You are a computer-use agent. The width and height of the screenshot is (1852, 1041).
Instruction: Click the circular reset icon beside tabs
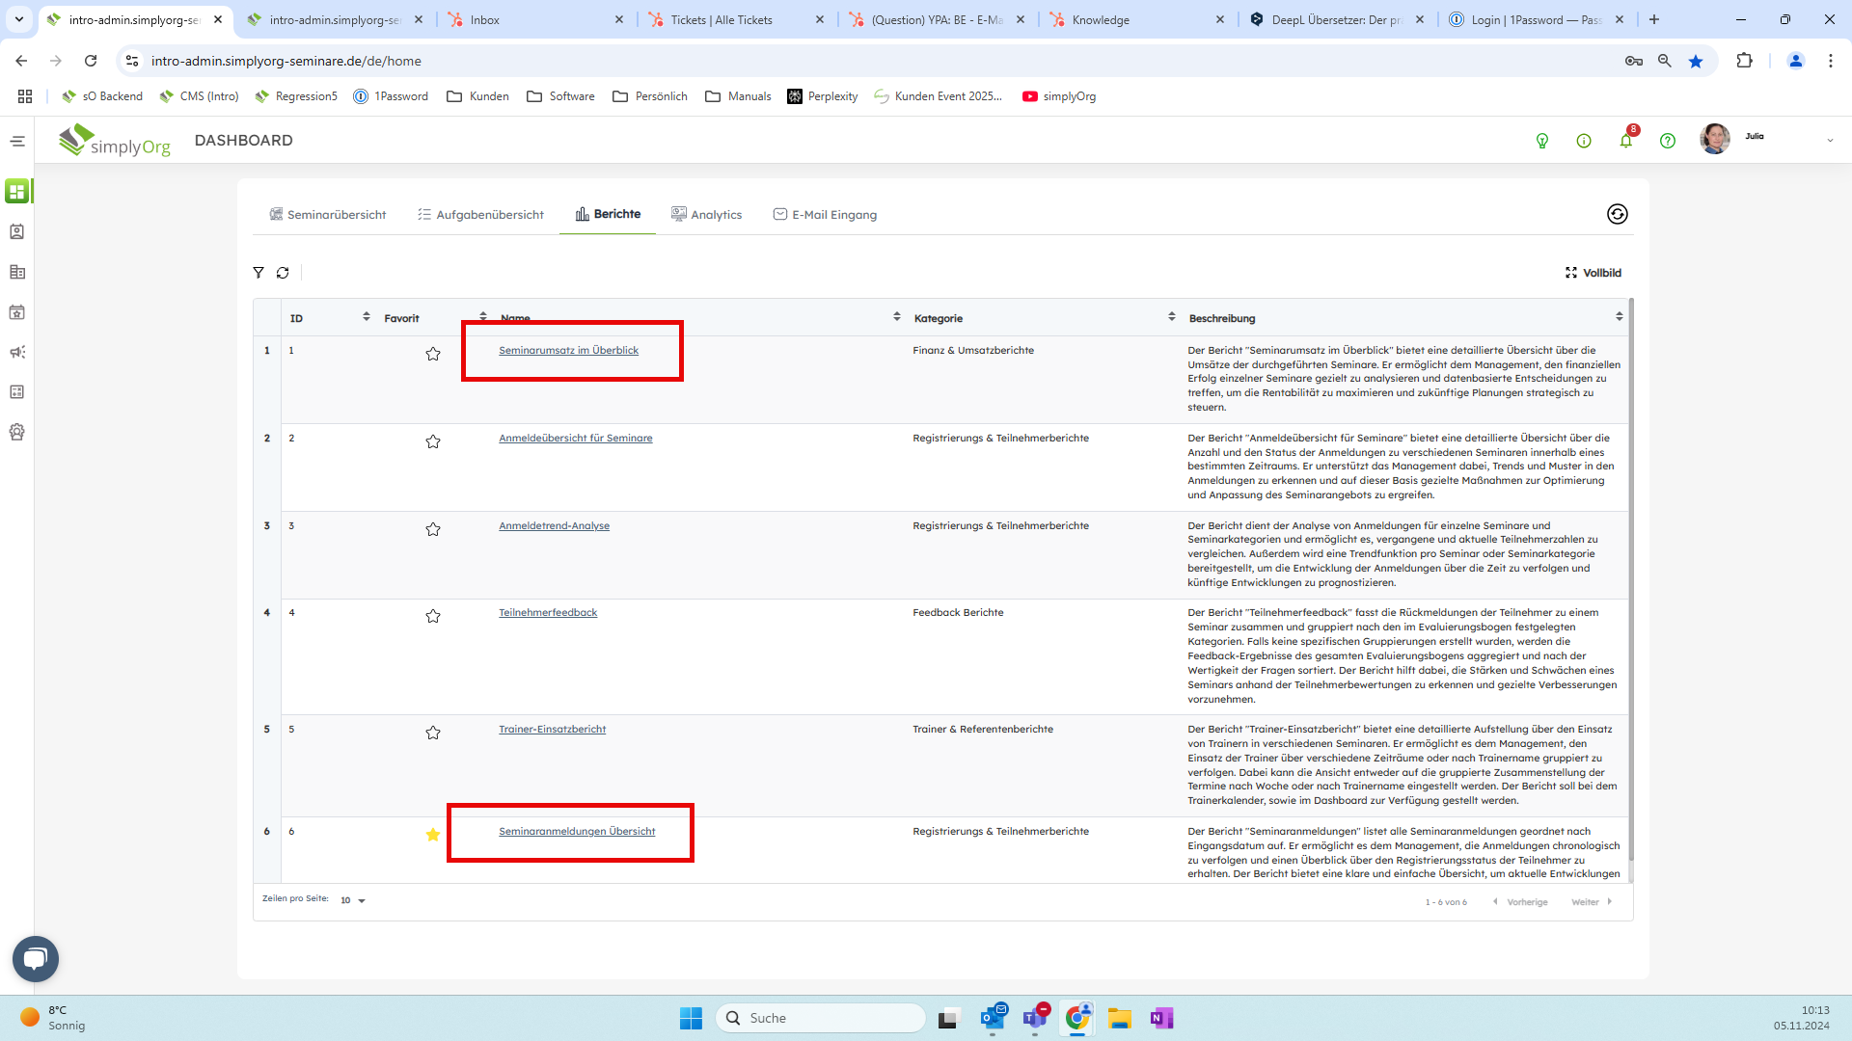pos(1617,214)
